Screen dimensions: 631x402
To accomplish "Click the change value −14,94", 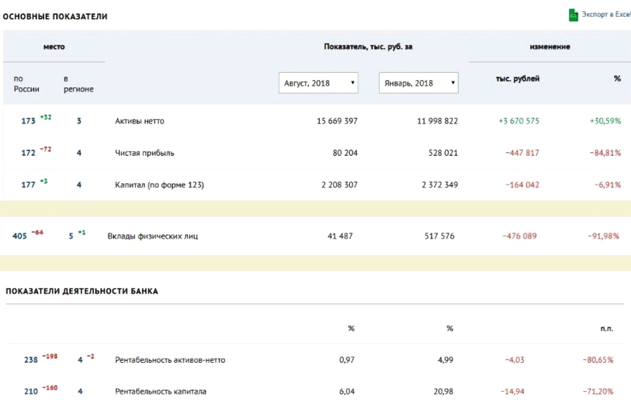I will pyautogui.click(x=512, y=391).
